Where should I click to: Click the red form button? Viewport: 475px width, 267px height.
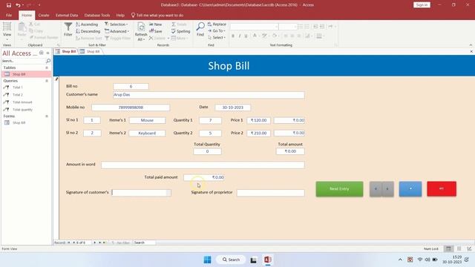click(442, 189)
